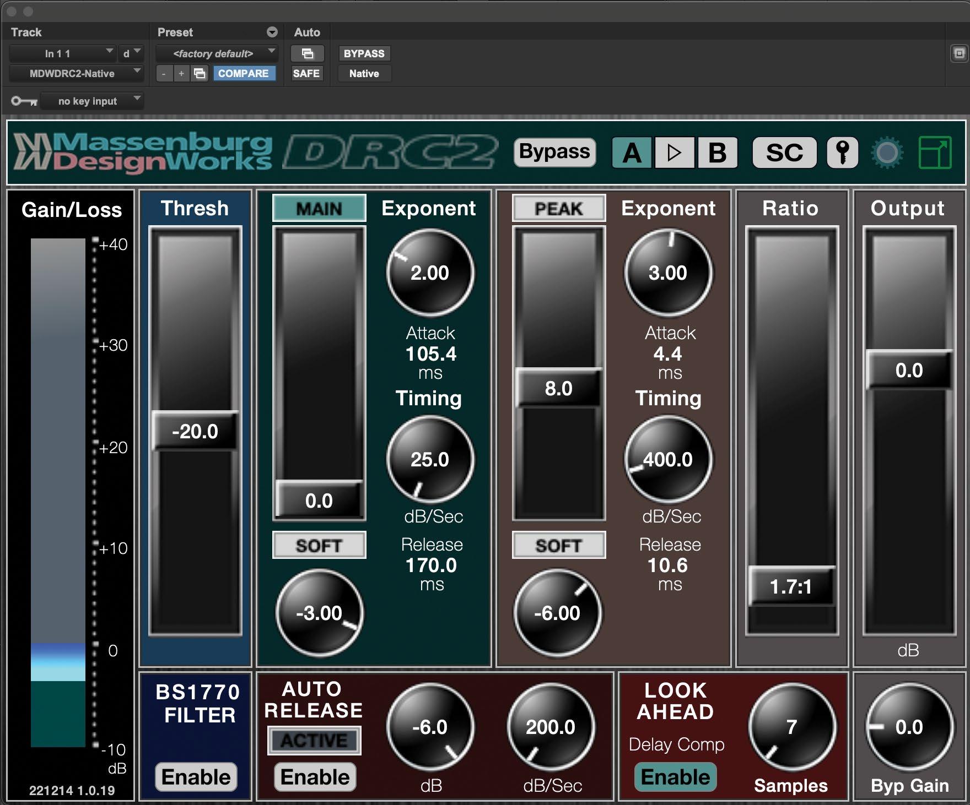Click the preset copy settings icon
This screenshot has width=970, height=805.
tap(200, 73)
